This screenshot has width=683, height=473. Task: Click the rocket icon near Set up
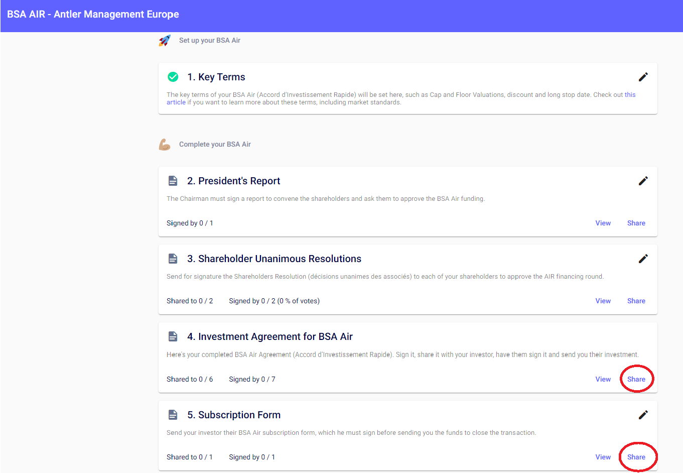(x=165, y=41)
